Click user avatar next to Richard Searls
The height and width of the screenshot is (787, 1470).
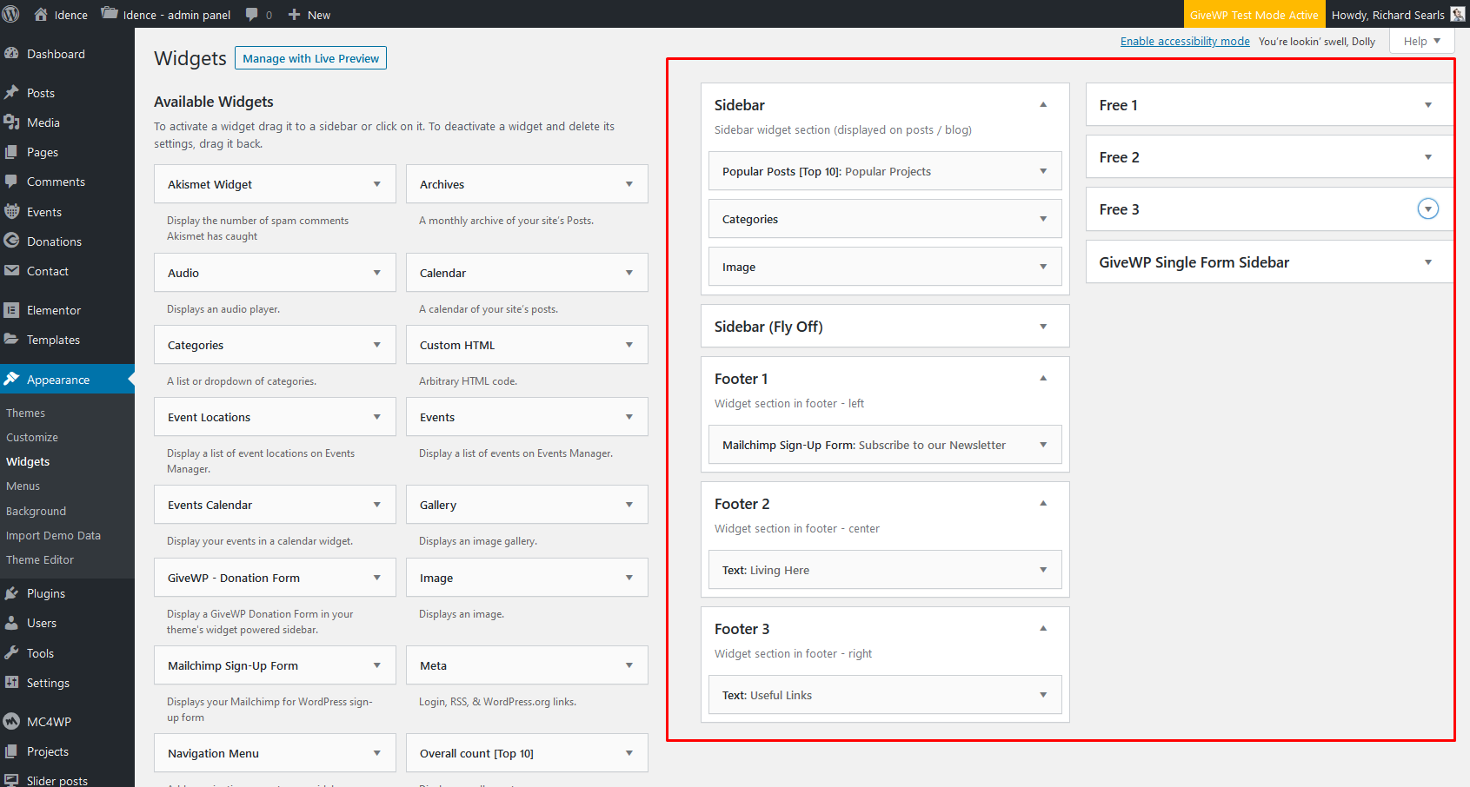point(1458,14)
